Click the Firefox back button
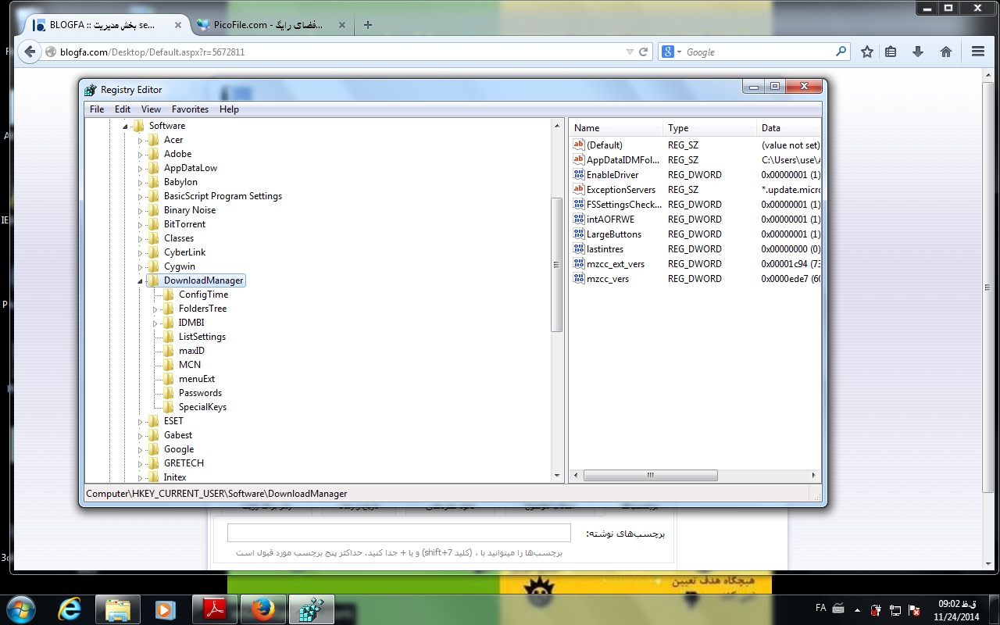The image size is (1000, 625). point(30,52)
